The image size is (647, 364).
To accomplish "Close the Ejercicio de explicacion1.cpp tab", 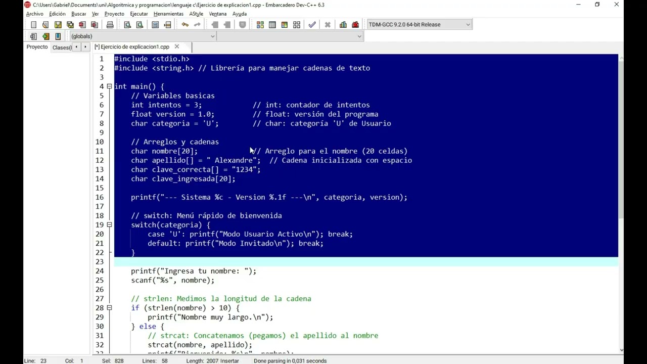I will 176,47.
